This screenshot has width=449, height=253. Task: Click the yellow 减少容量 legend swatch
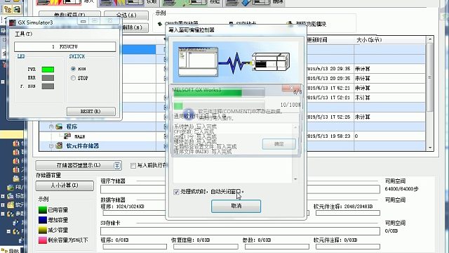point(43,230)
